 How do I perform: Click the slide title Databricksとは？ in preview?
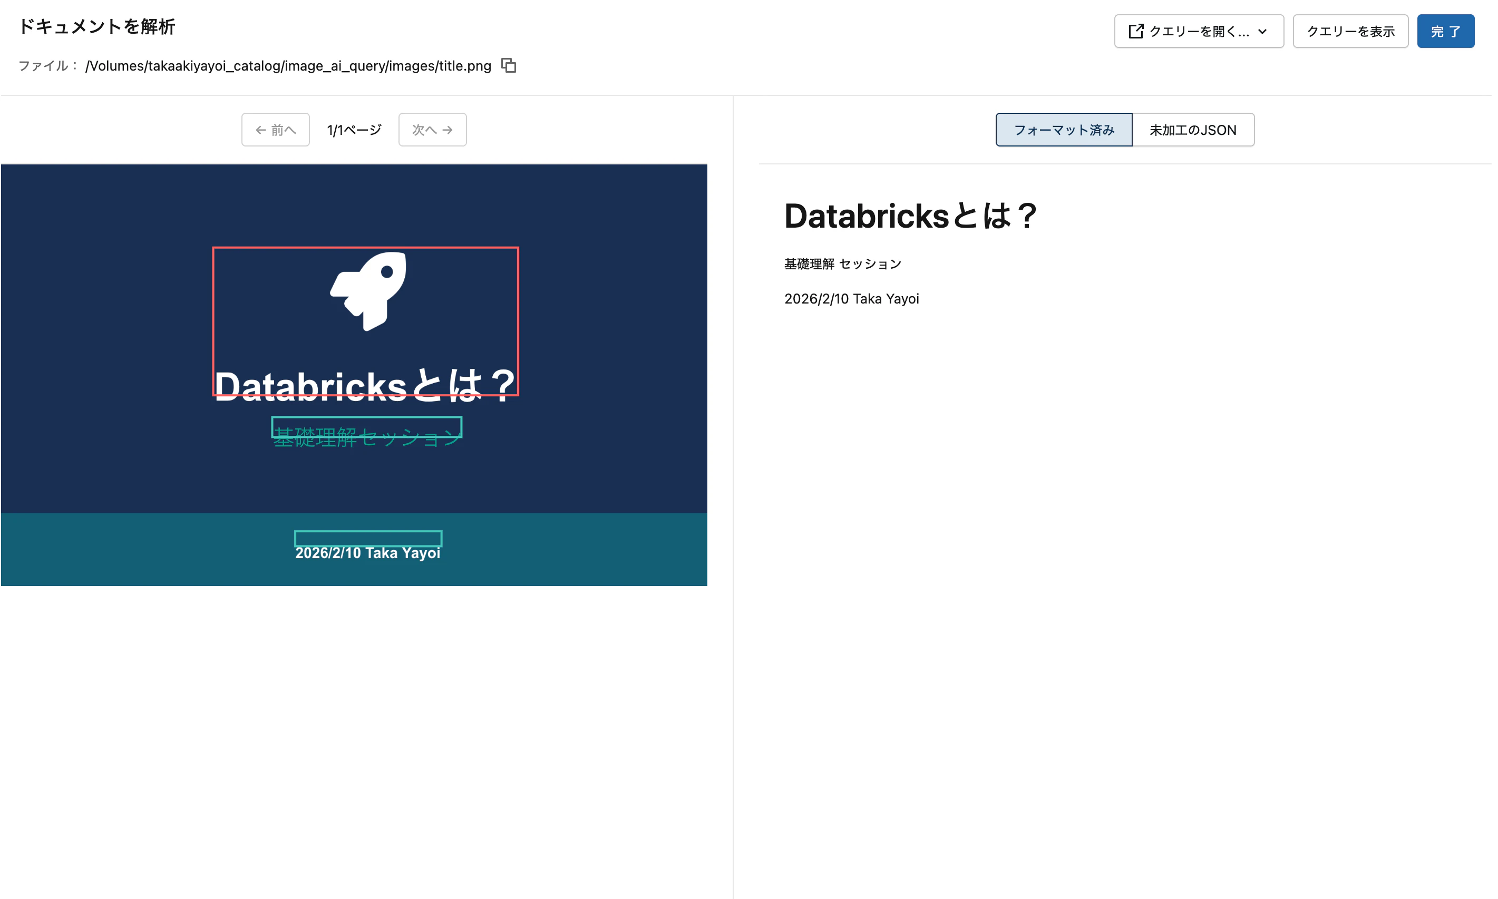click(365, 386)
